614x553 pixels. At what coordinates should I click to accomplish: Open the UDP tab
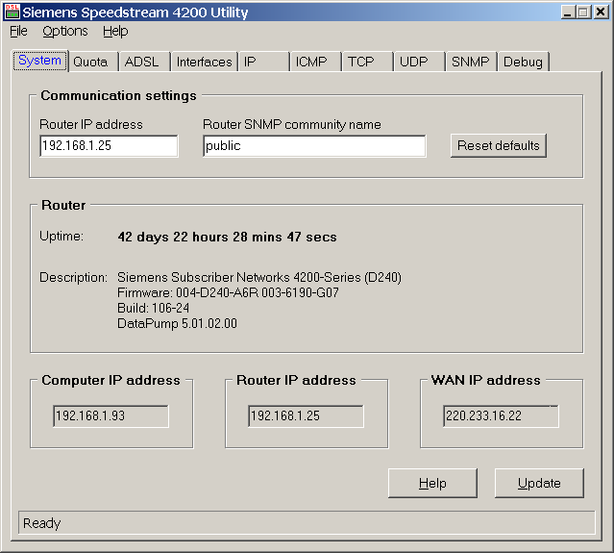pyautogui.click(x=419, y=62)
